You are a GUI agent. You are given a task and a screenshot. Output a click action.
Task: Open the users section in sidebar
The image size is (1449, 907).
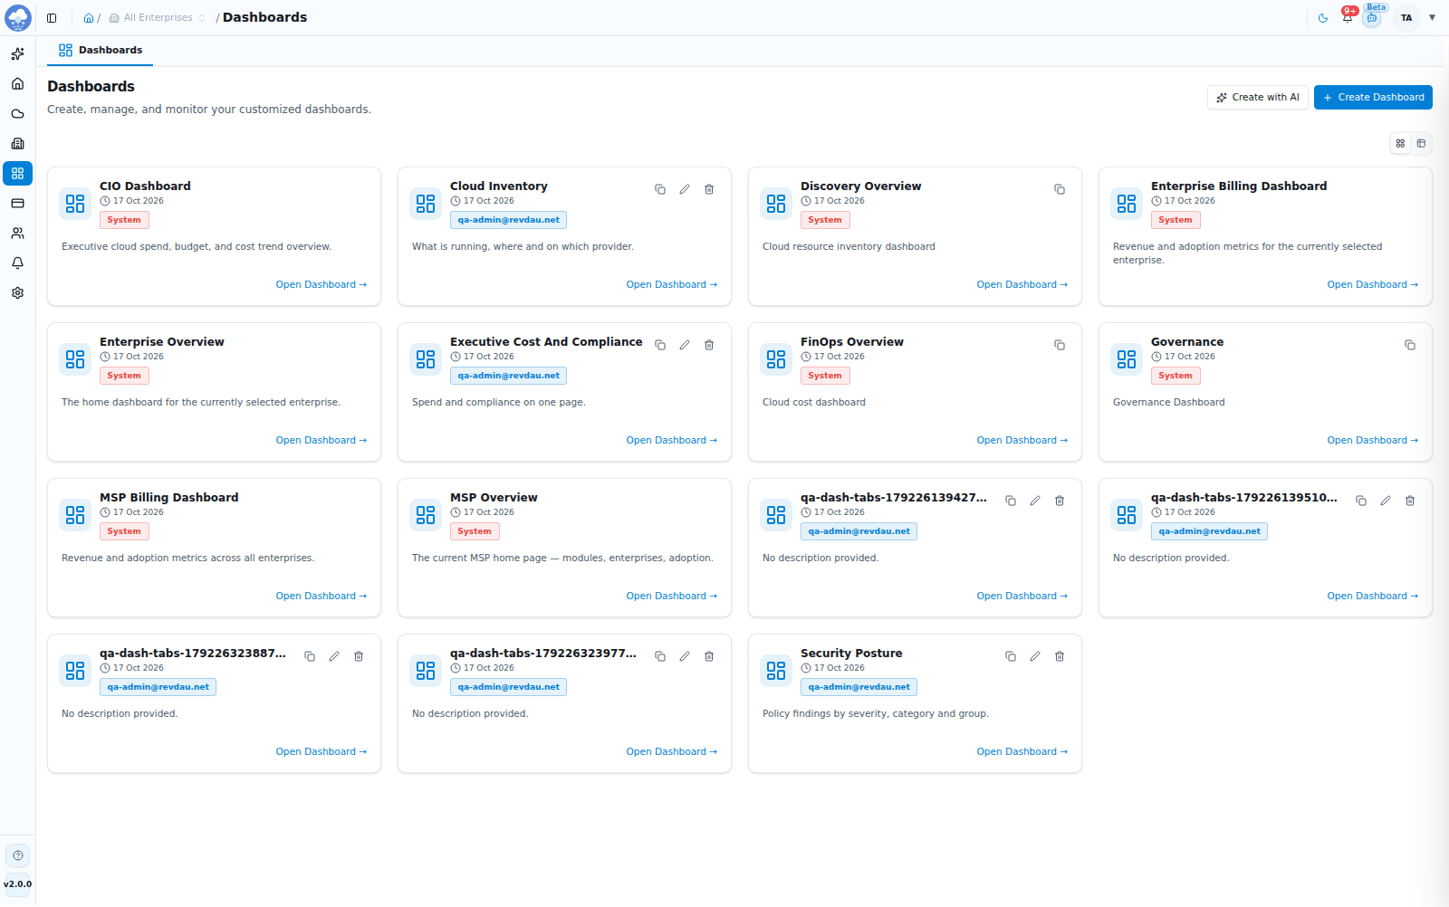pos(17,234)
